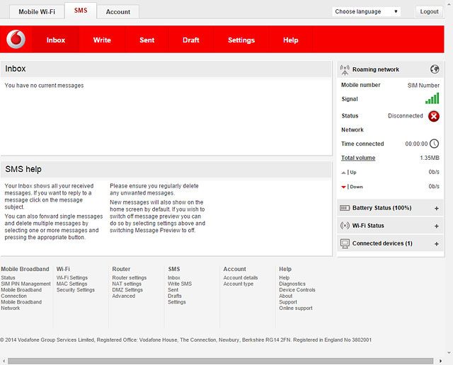
Task: Click the Vodafone logo icon
Action: coord(16,40)
